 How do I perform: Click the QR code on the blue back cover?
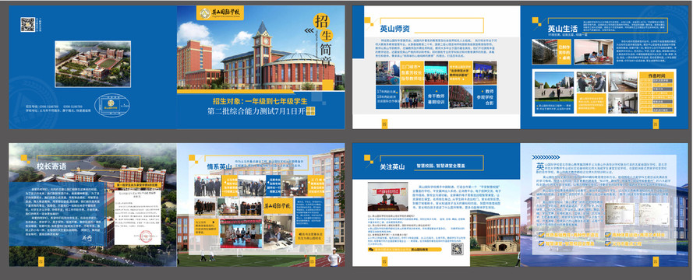(x=27, y=24)
